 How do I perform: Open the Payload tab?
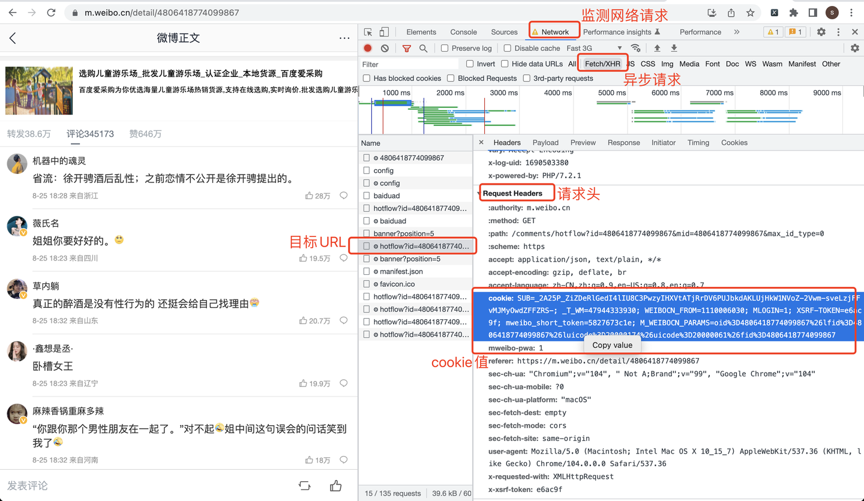click(545, 142)
